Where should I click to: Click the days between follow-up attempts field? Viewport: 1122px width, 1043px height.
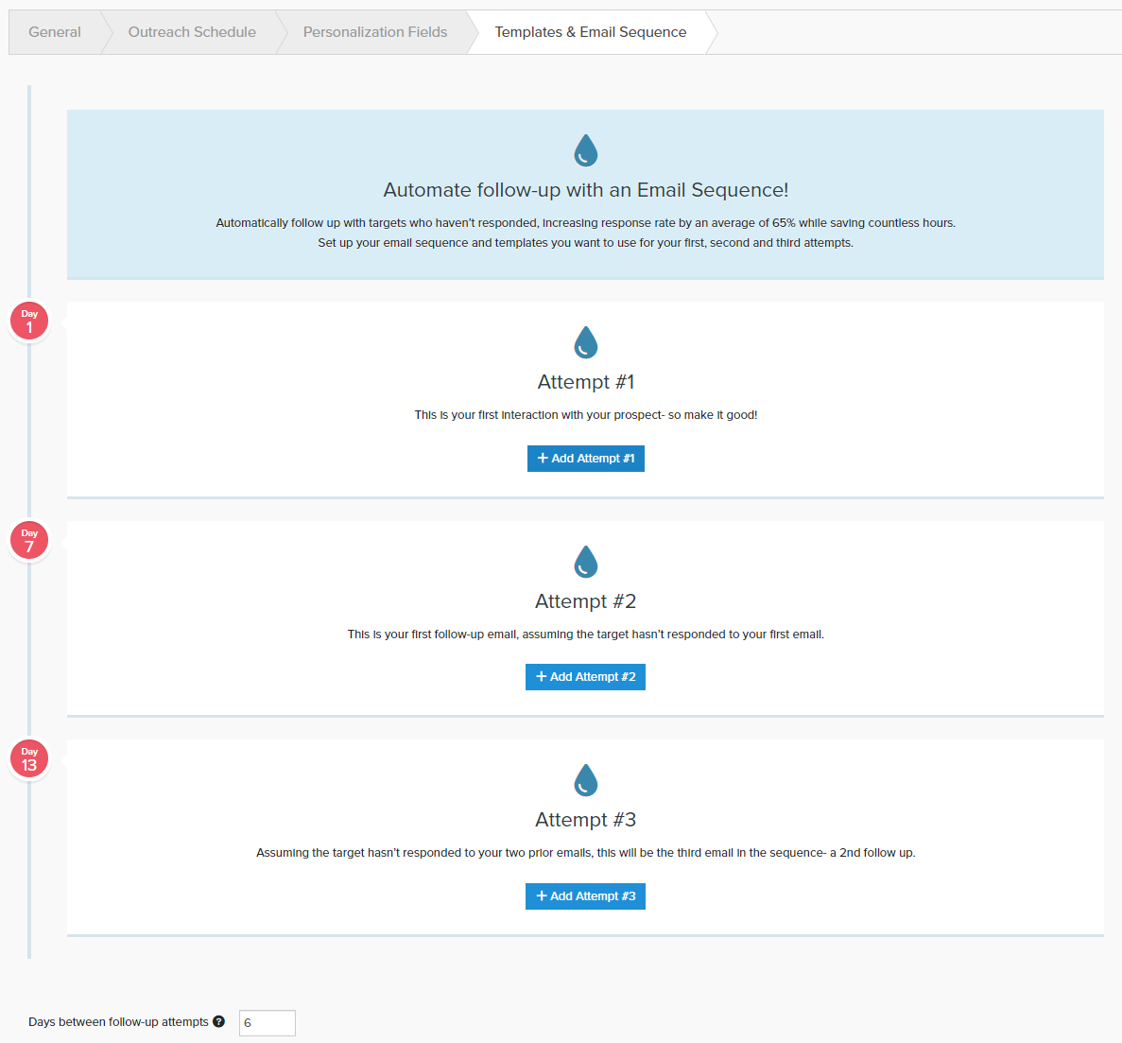(267, 1022)
